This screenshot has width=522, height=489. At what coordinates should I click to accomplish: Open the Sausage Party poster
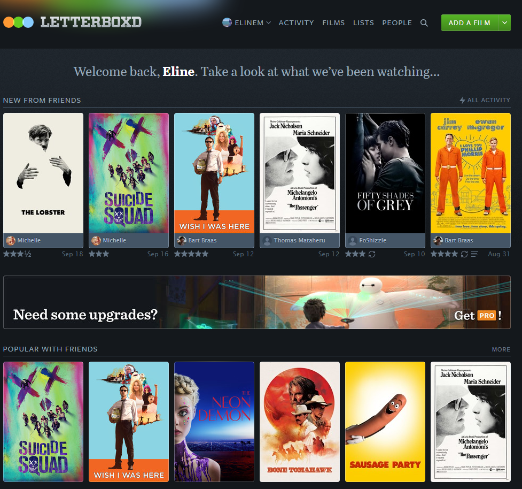385,422
